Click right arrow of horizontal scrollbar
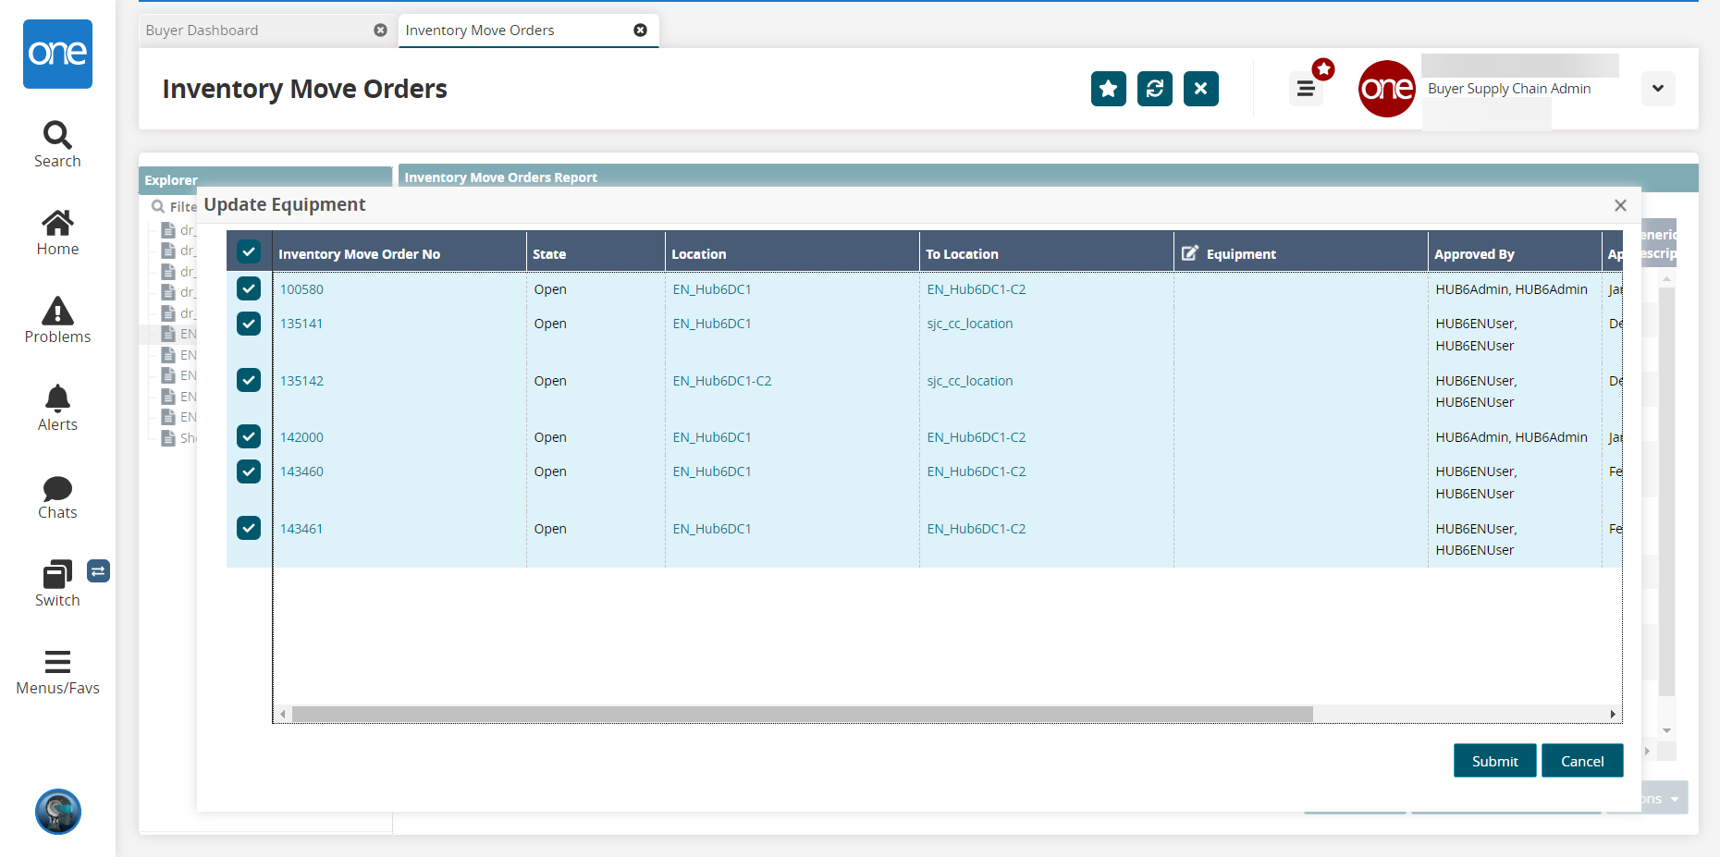Image resolution: width=1720 pixels, height=857 pixels. point(1613,714)
